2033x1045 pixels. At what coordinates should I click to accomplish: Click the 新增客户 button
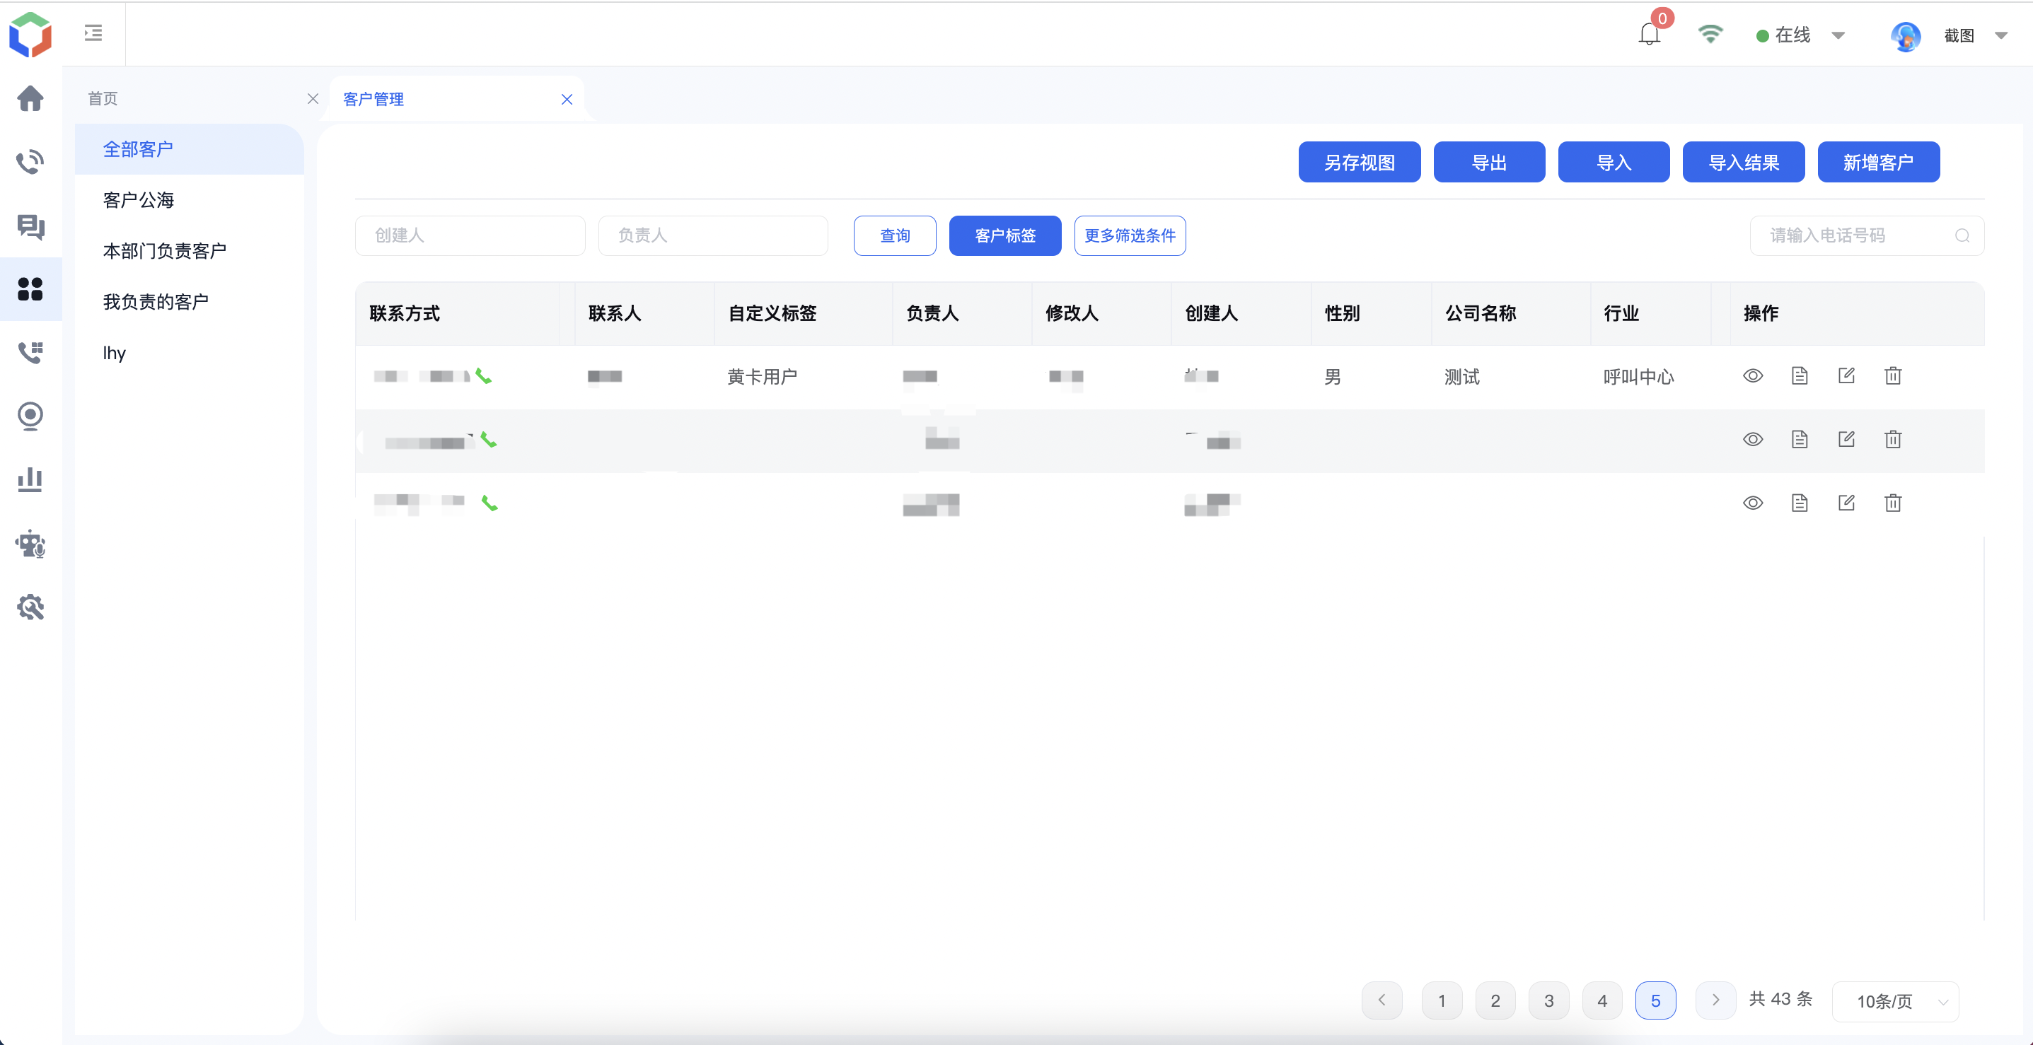pyautogui.click(x=1879, y=163)
